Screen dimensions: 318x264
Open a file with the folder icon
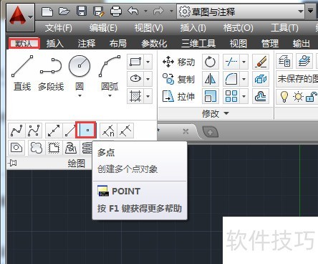click(x=64, y=11)
